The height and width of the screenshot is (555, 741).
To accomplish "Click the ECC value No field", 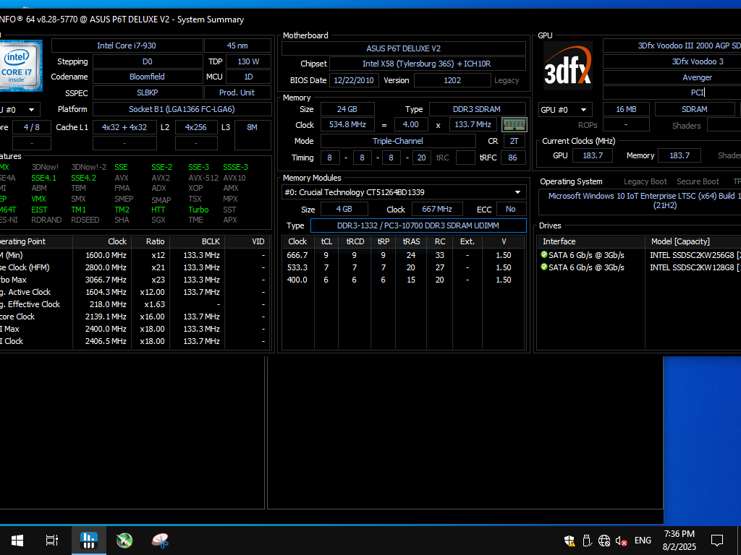I will click(x=511, y=209).
